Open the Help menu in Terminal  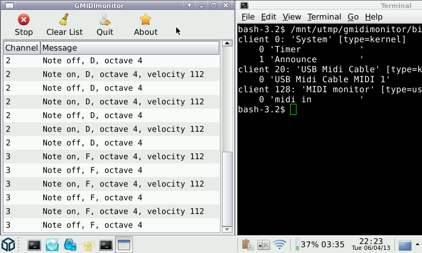(373, 17)
